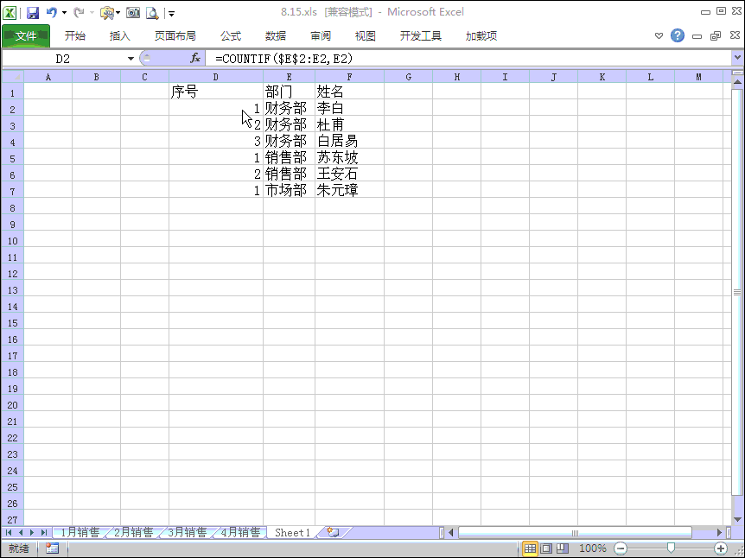Click cell with name 王安石

click(x=349, y=174)
